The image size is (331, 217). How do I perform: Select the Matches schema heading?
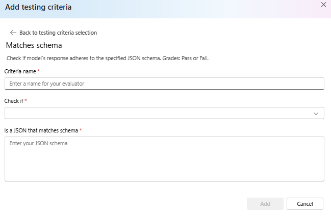click(34, 45)
